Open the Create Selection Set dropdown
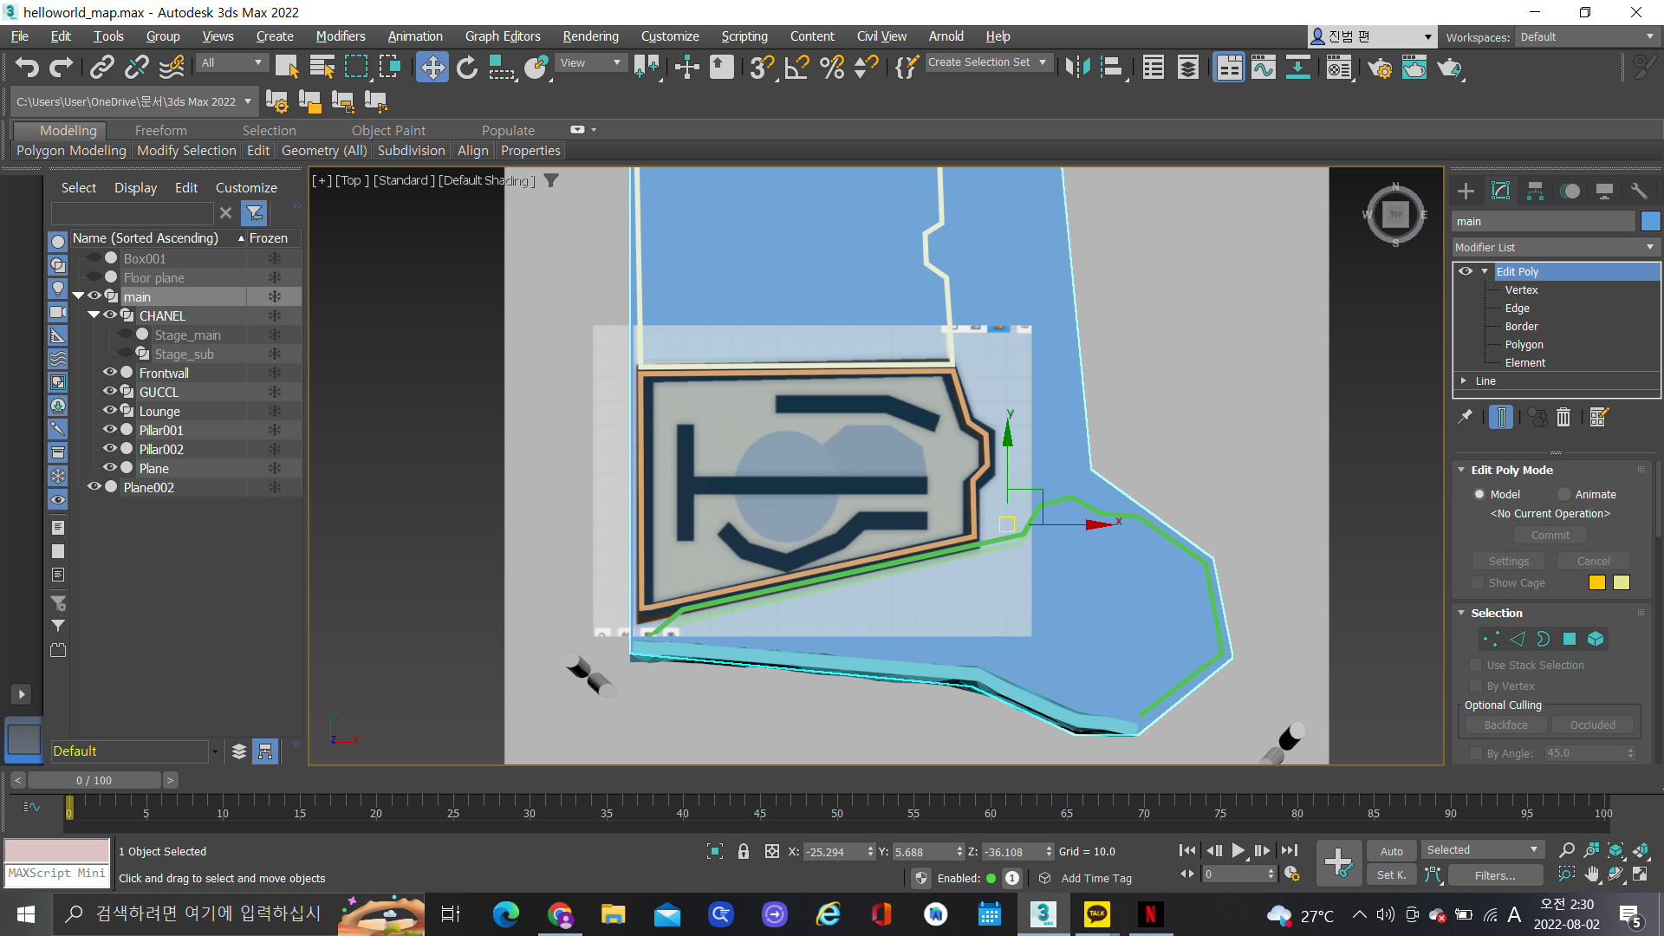This screenshot has height=936, width=1664. [x=1043, y=62]
